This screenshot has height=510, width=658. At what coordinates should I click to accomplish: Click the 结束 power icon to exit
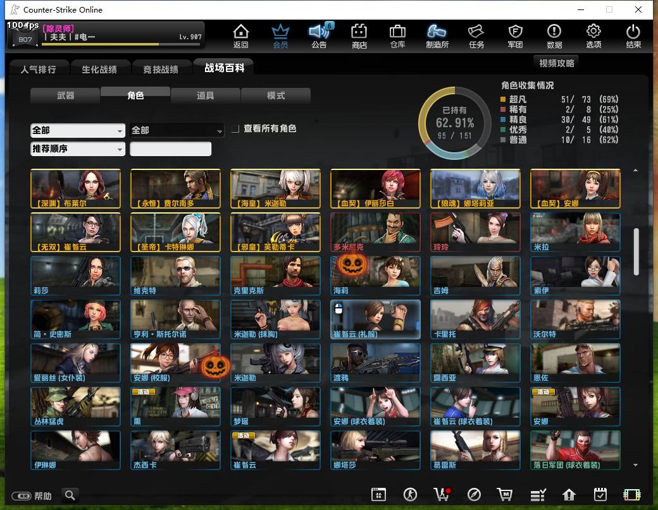[x=633, y=36]
